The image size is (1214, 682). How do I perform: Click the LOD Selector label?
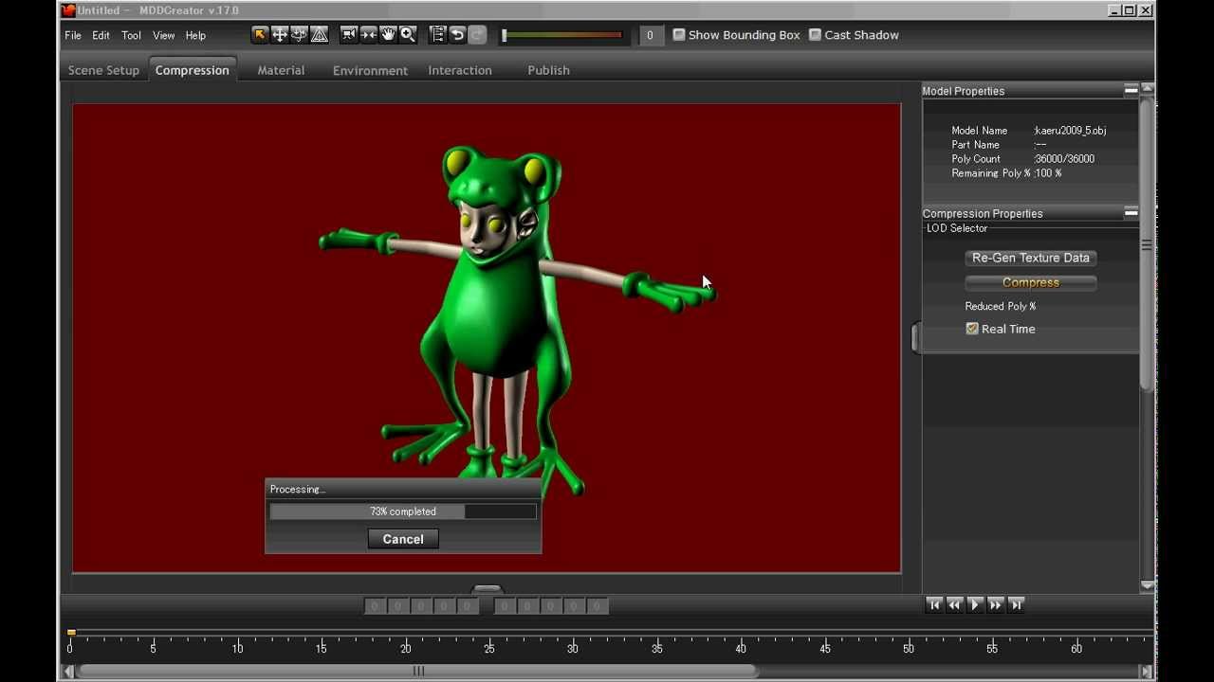tap(957, 228)
